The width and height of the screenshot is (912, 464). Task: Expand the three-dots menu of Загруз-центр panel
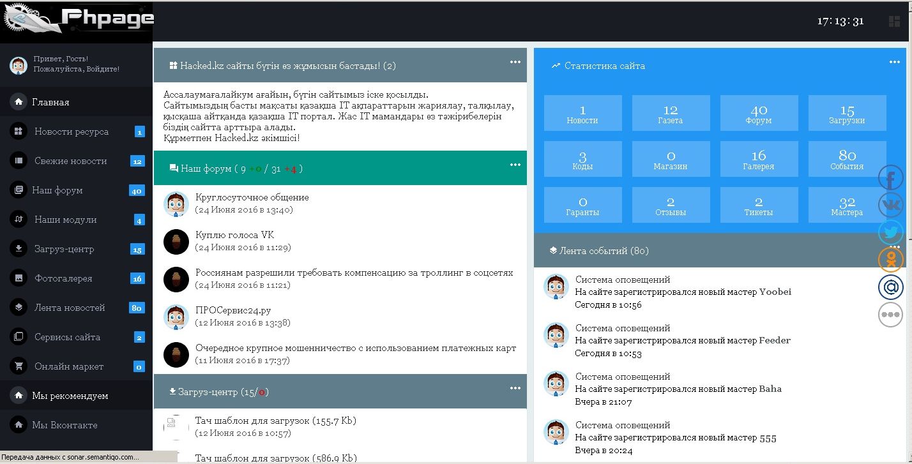click(515, 388)
